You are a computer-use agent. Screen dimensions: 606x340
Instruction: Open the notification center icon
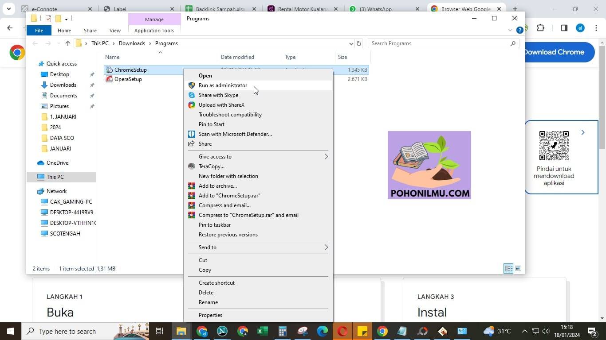[x=592, y=331]
